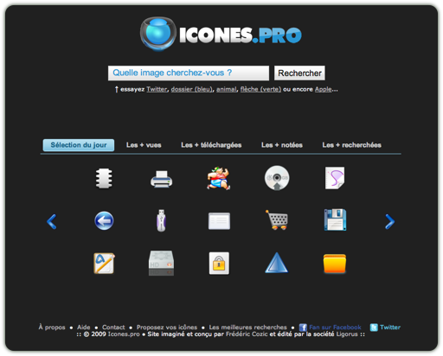The height and width of the screenshot is (356, 443).
Task: Open the memory chip icon
Action: tap(104, 178)
